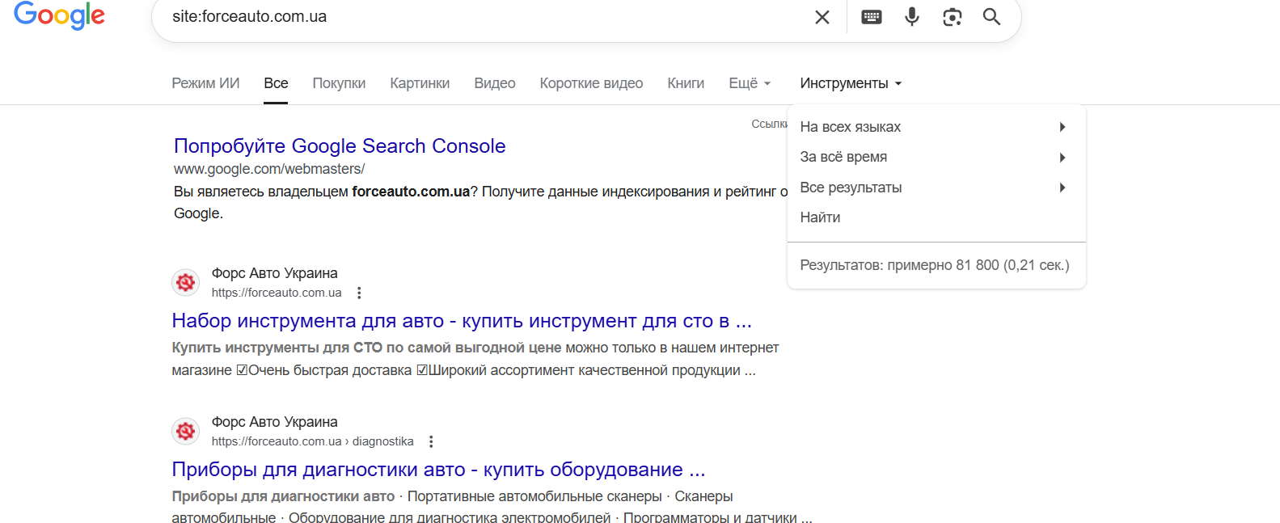The image size is (1280, 523).
Task: Open the Книги tab
Action: (686, 83)
